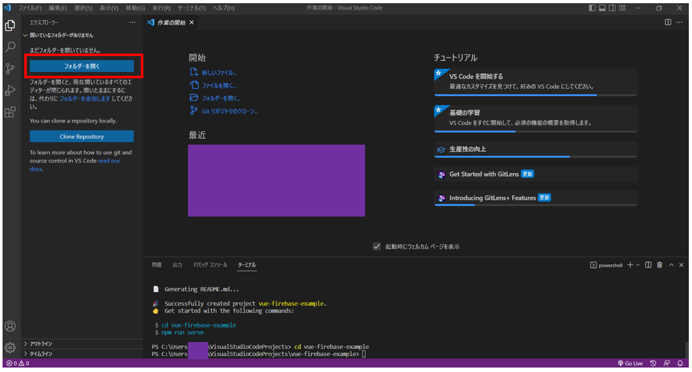Toggle primary side bar layout icon
Image resolution: width=692 pixels, height=372 pixels.
592,8
